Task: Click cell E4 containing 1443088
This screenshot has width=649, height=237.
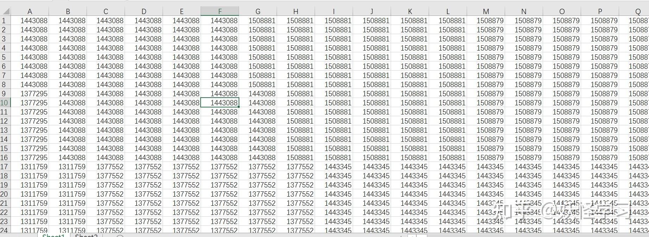Action: [182, 48]
